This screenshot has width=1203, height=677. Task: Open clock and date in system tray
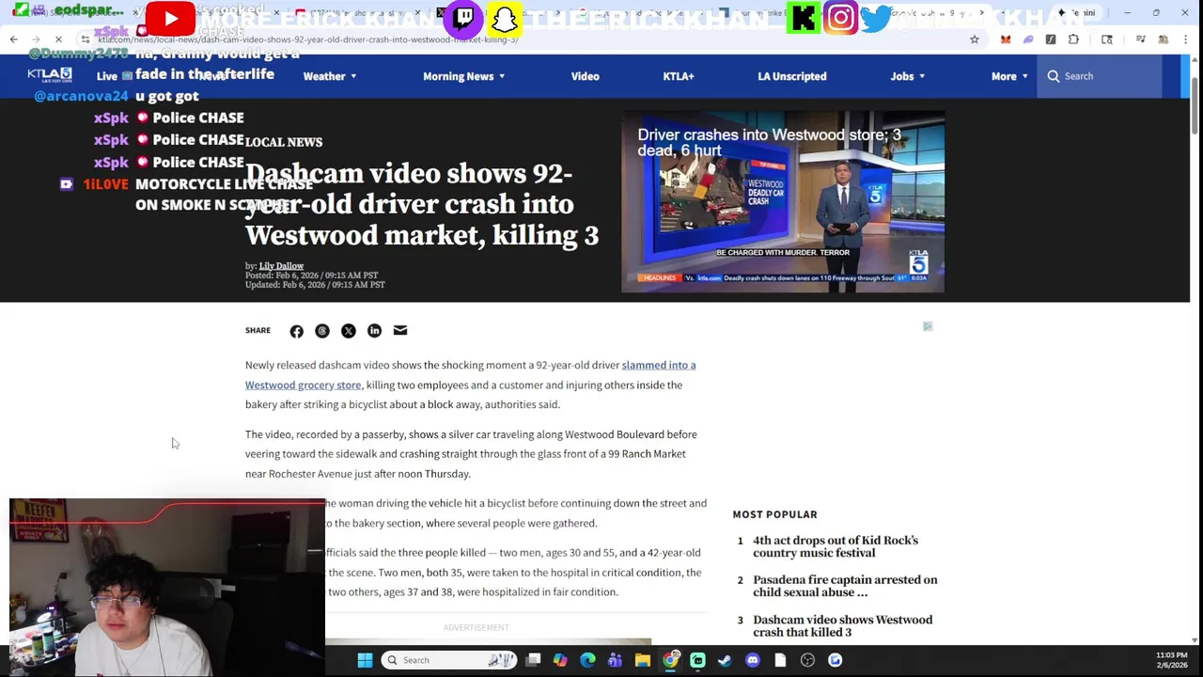tap(1171, 660)
